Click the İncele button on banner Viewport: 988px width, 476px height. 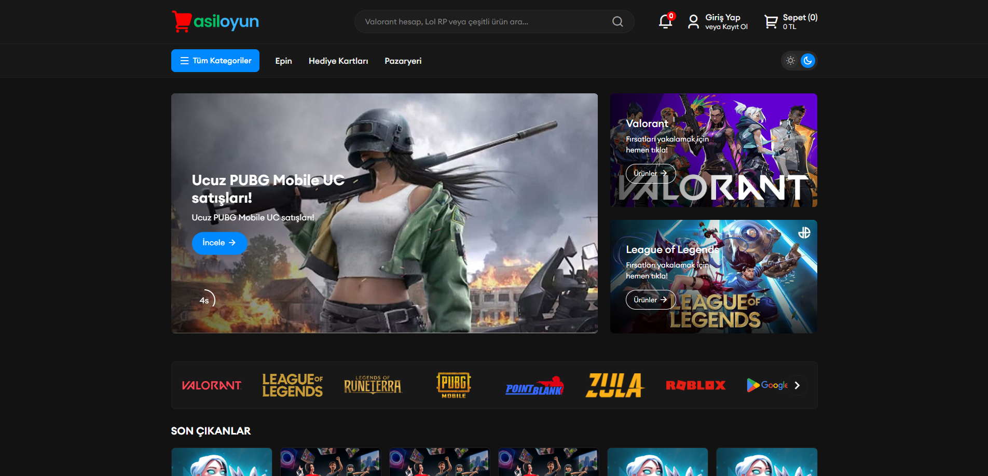[x=219, y=243]
